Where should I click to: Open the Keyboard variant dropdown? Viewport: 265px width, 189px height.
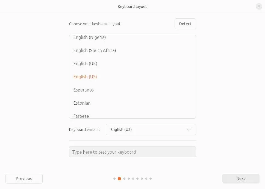pyautogui.click(x=151, y=130)
